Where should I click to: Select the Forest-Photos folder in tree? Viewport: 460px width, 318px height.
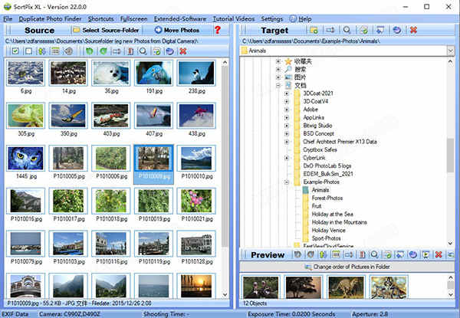click(x=327, y=198)
